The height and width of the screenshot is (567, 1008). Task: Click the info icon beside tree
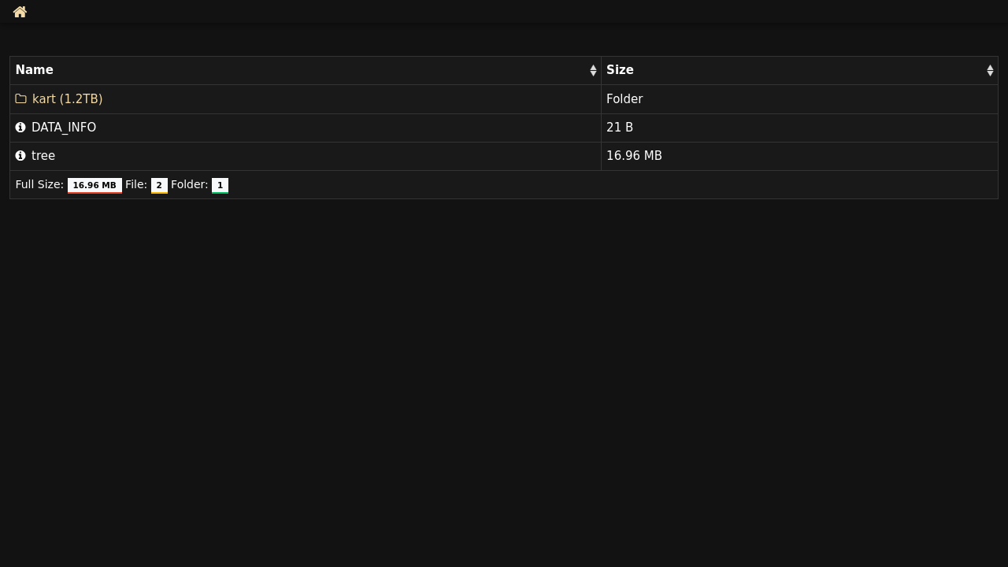coord(20,156)
